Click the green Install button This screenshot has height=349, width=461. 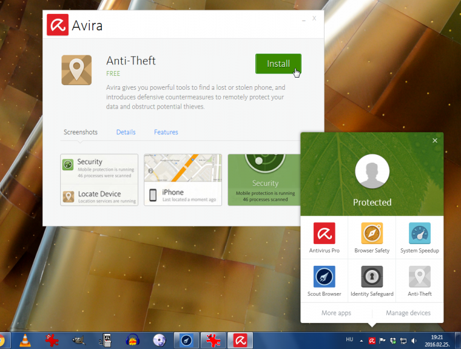point(278,64)
